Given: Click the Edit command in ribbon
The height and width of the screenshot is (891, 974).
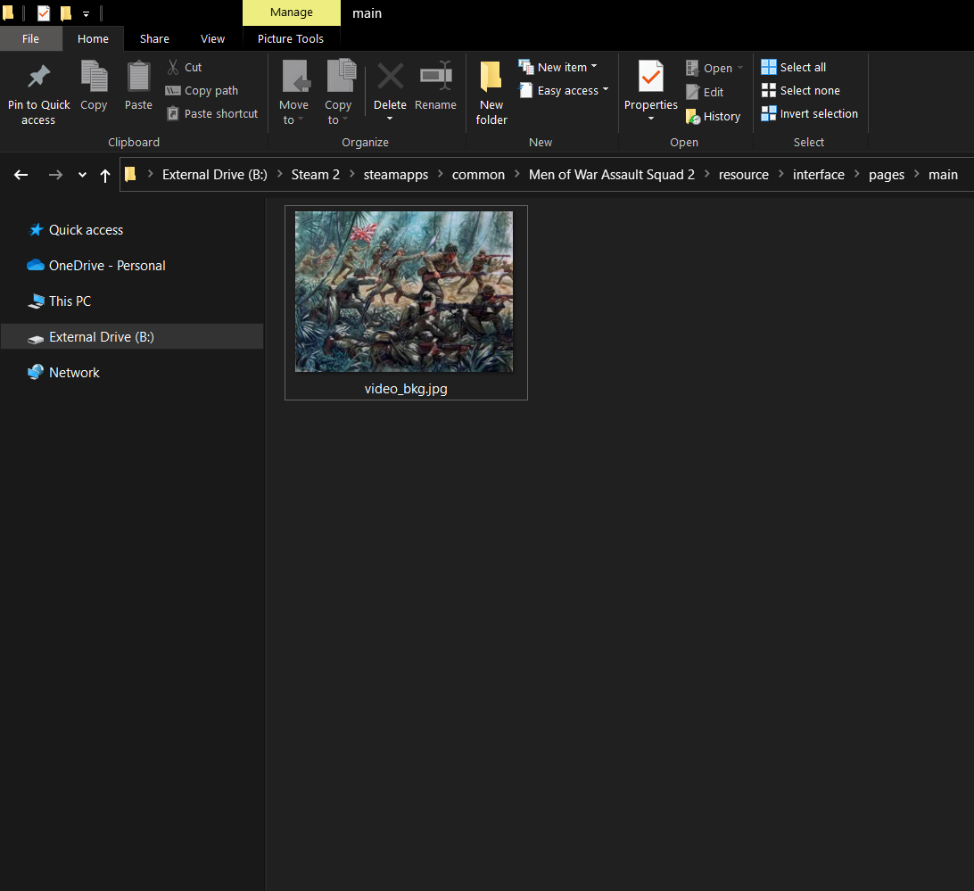Looking at the screenshot, I should pos(705,92).
